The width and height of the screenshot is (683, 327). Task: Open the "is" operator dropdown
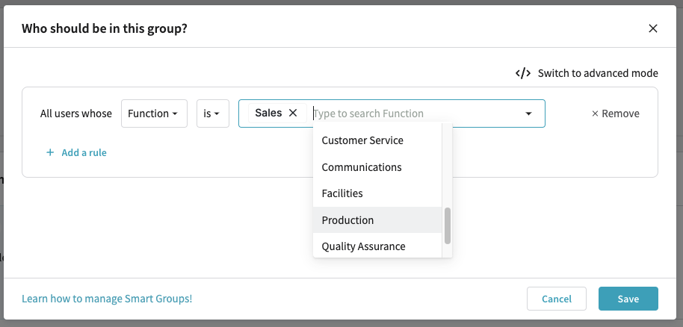(x=212, y=113)
